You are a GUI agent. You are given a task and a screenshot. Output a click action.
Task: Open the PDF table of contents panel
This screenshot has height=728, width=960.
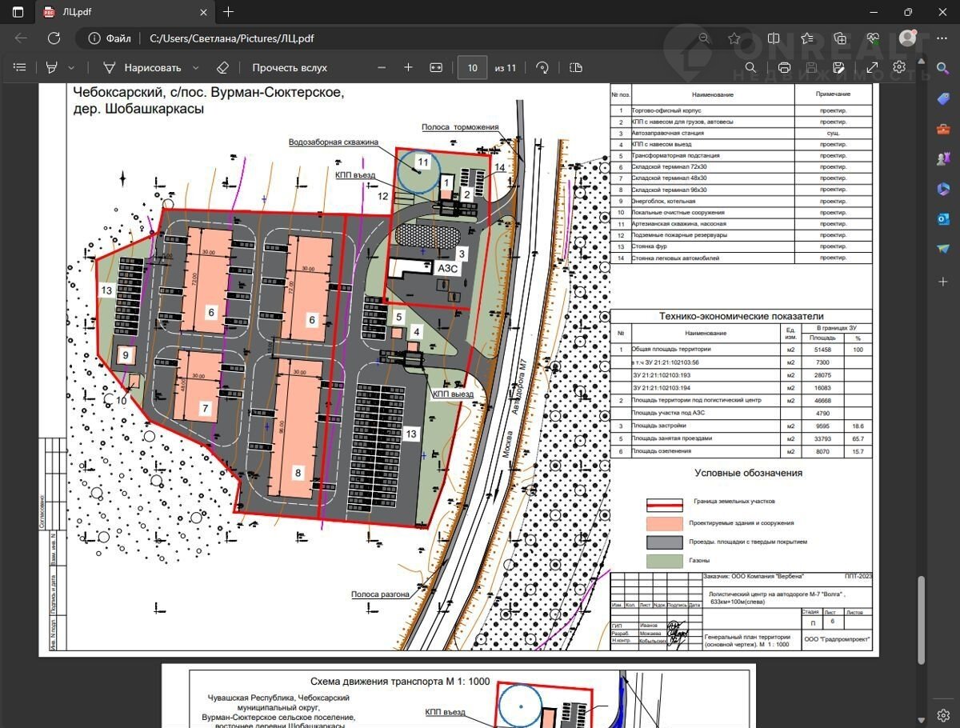[20, 68]
